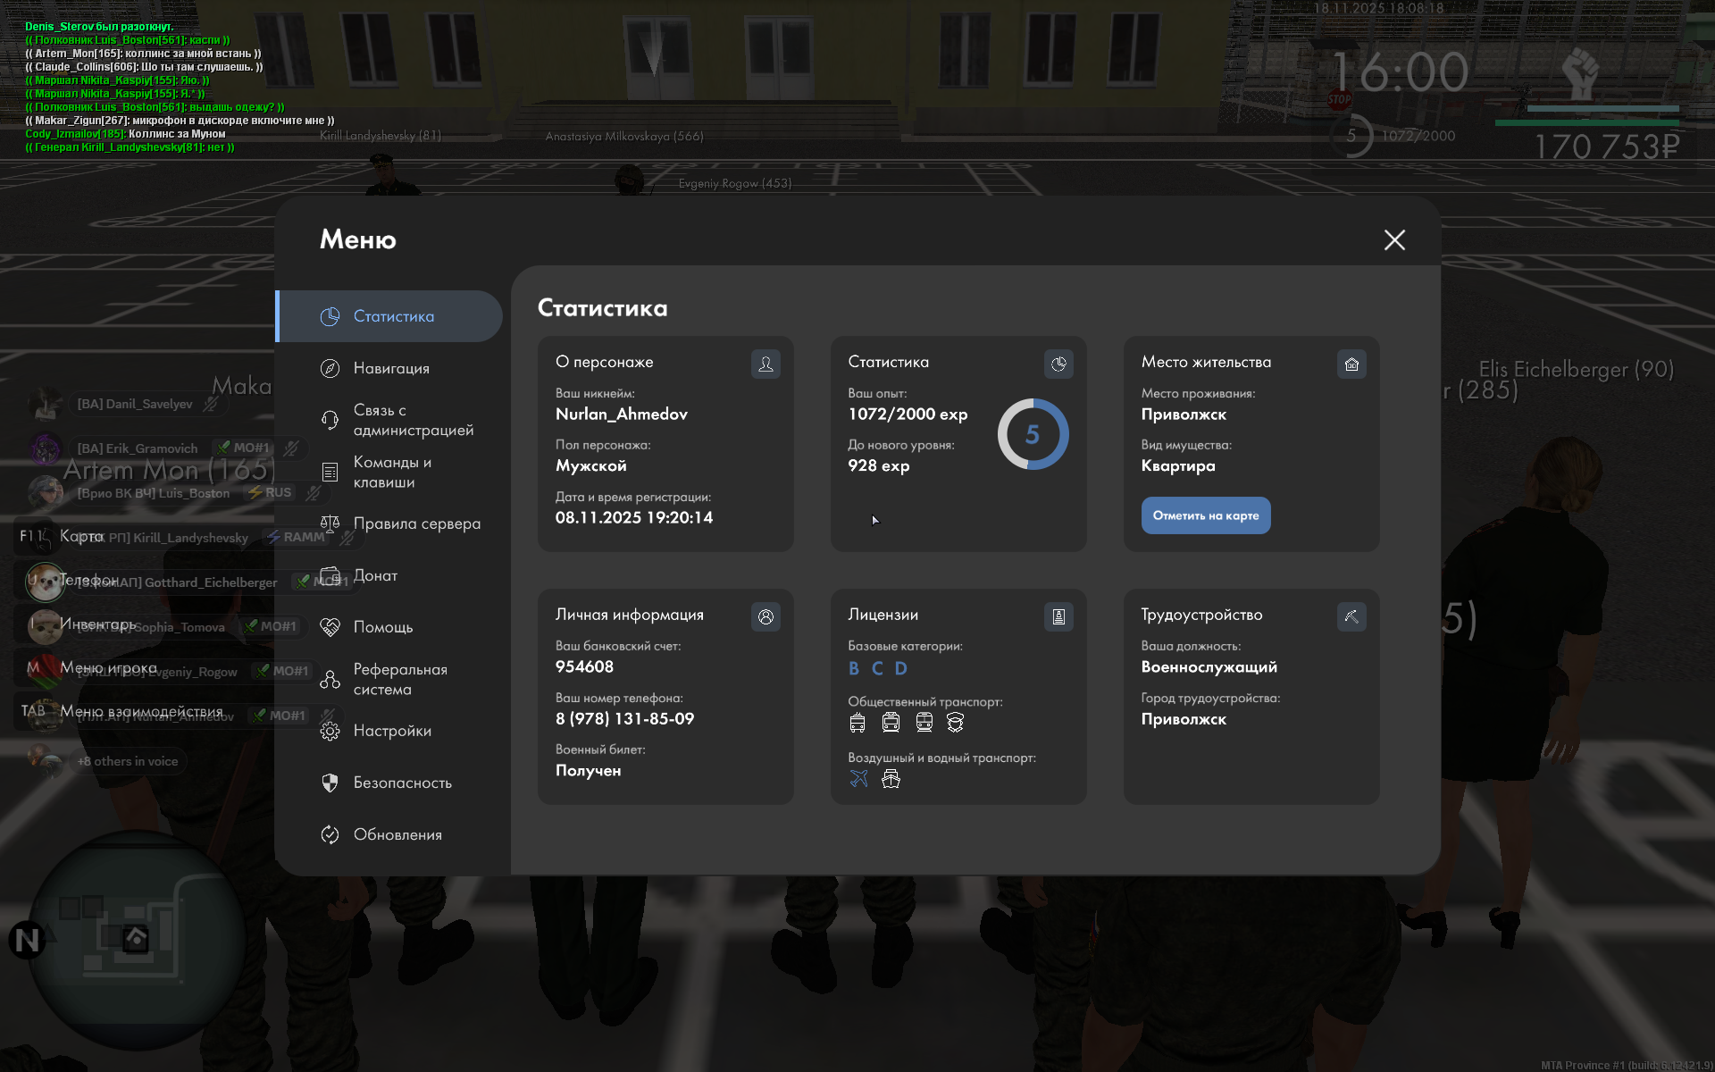Image resolution: width=1715 pixels, height=1072 pixels.
Task: Open the Донат section
Action: coord(375,575)
